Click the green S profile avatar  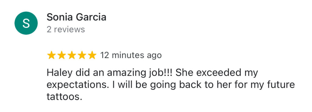(x=26, y=23)
